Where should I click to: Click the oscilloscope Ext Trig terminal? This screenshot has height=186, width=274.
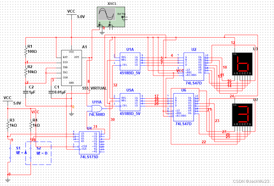click(122, 17)
